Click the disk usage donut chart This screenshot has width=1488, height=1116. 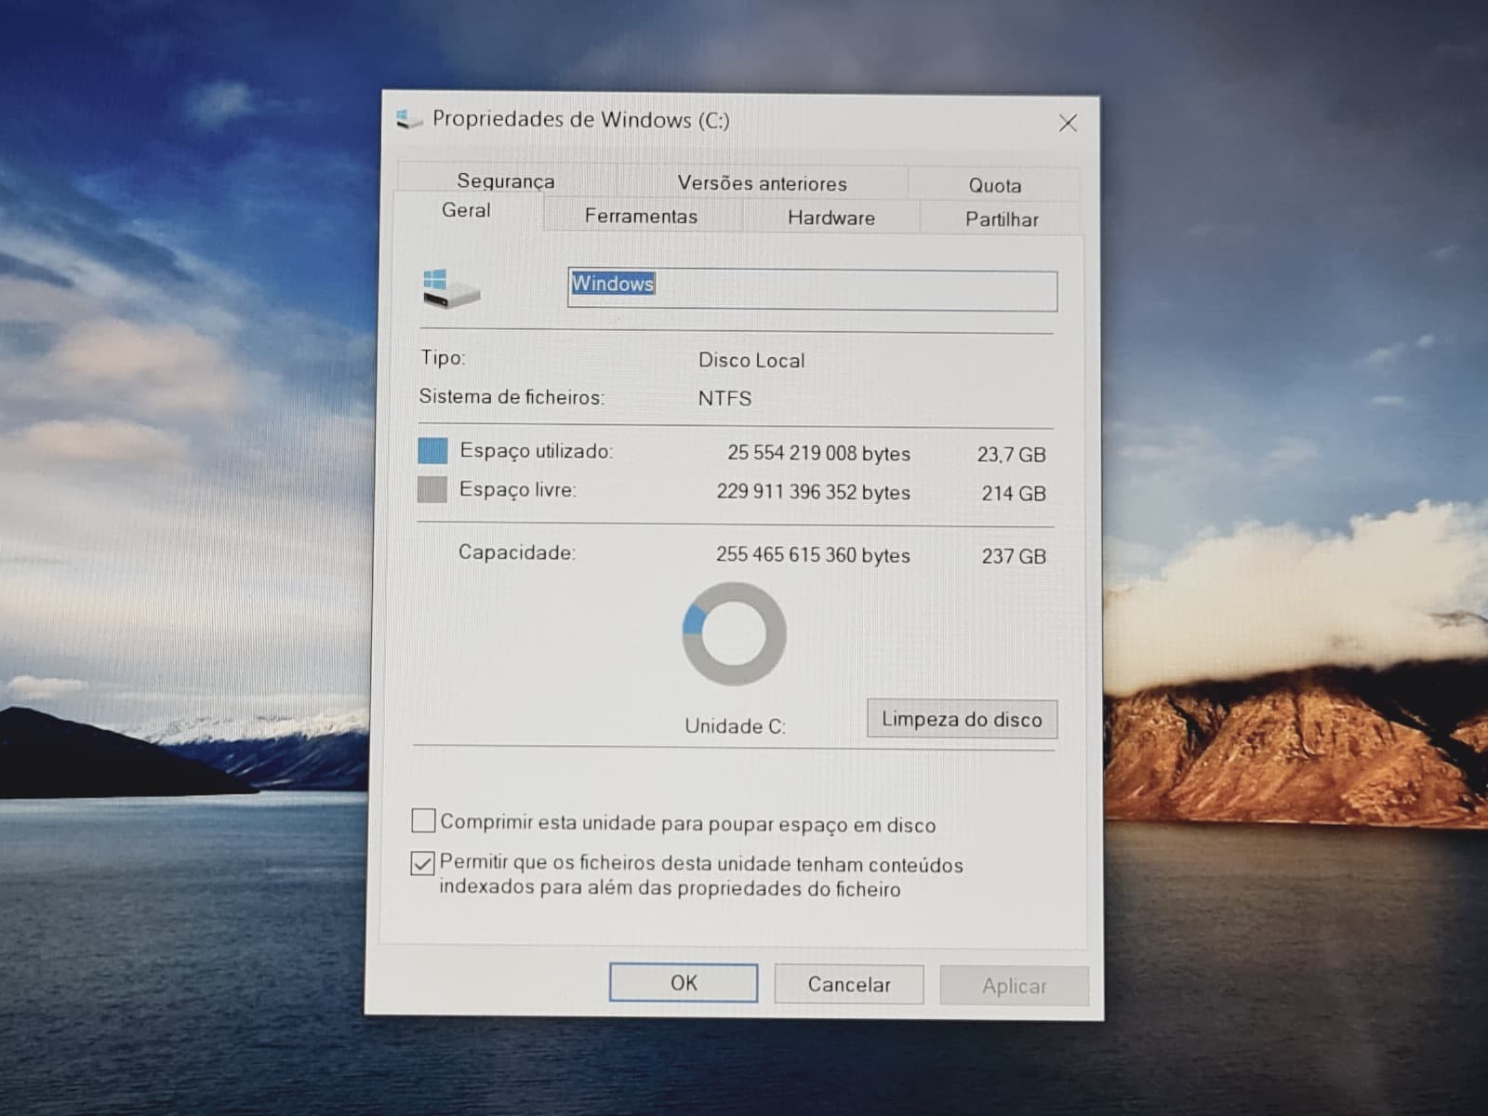click(x=734, y=634)
